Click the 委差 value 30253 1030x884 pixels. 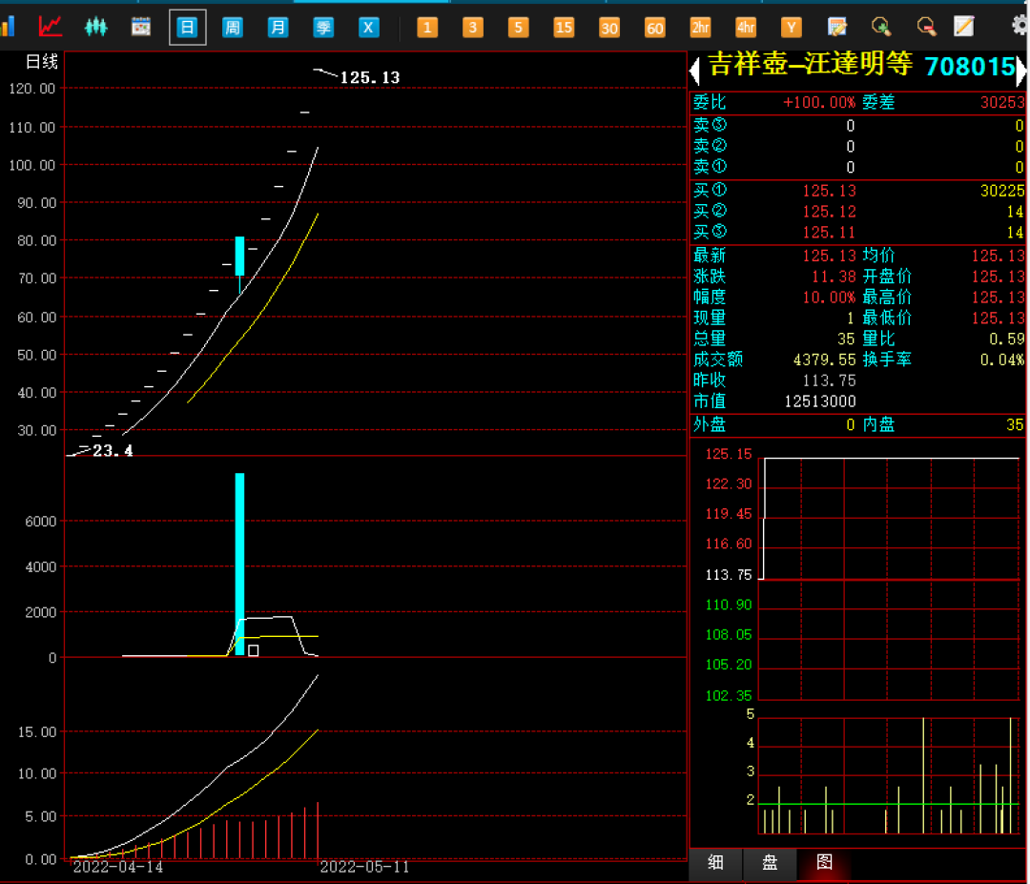pyautogui.click(x=1002, y=102)
